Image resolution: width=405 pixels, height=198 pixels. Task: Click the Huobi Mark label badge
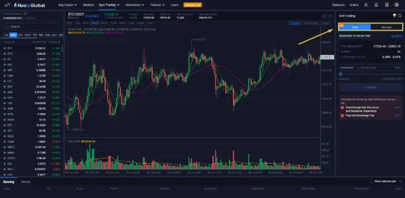[x=92, y=16]
